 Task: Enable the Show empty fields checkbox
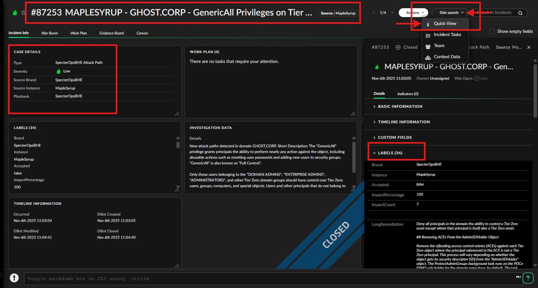[x=492, y=32]
